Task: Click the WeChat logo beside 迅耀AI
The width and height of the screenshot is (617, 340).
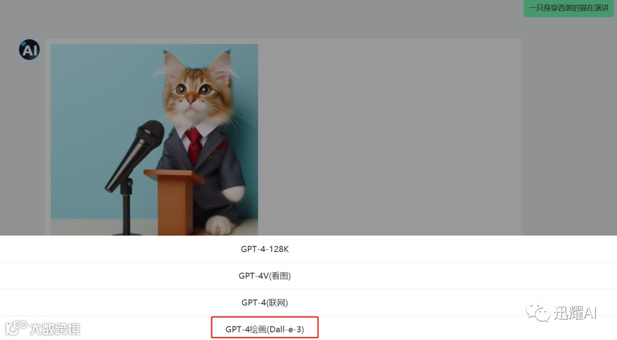Action: [538, 313]
